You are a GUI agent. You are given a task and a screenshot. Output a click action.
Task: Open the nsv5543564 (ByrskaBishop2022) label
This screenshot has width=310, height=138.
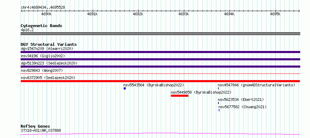pyautogui.click(x=154, y=85)
